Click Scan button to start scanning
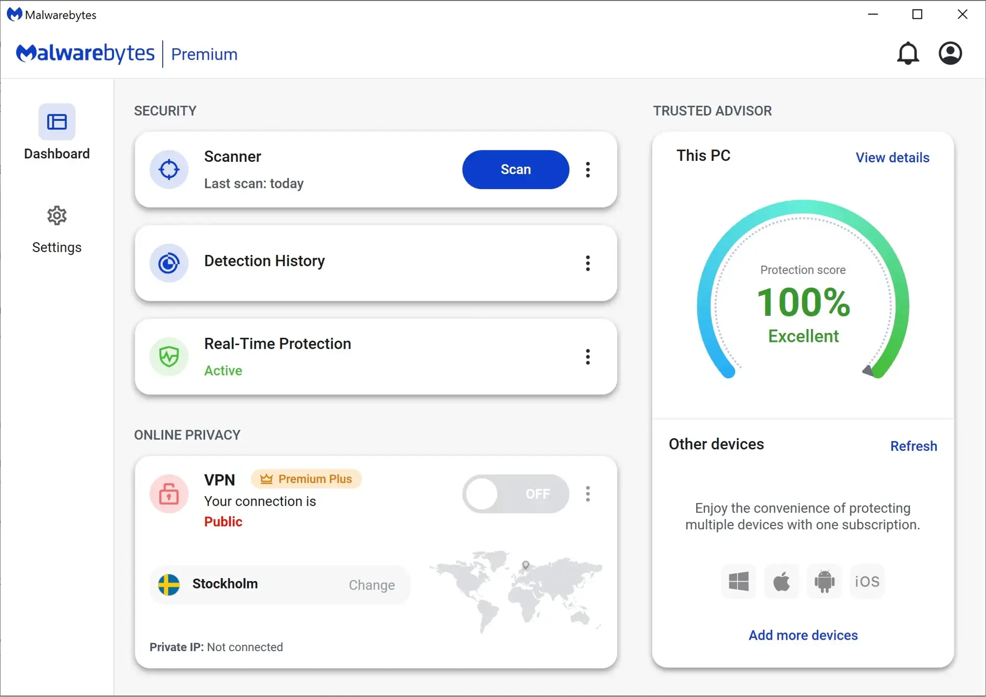Screen dimensions: 986x697 click(x=516, y=169)
